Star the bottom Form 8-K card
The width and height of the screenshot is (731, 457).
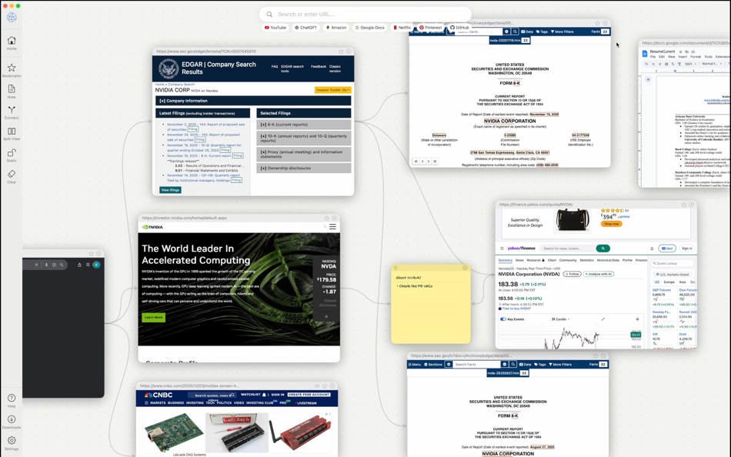[x=596, y=355]
